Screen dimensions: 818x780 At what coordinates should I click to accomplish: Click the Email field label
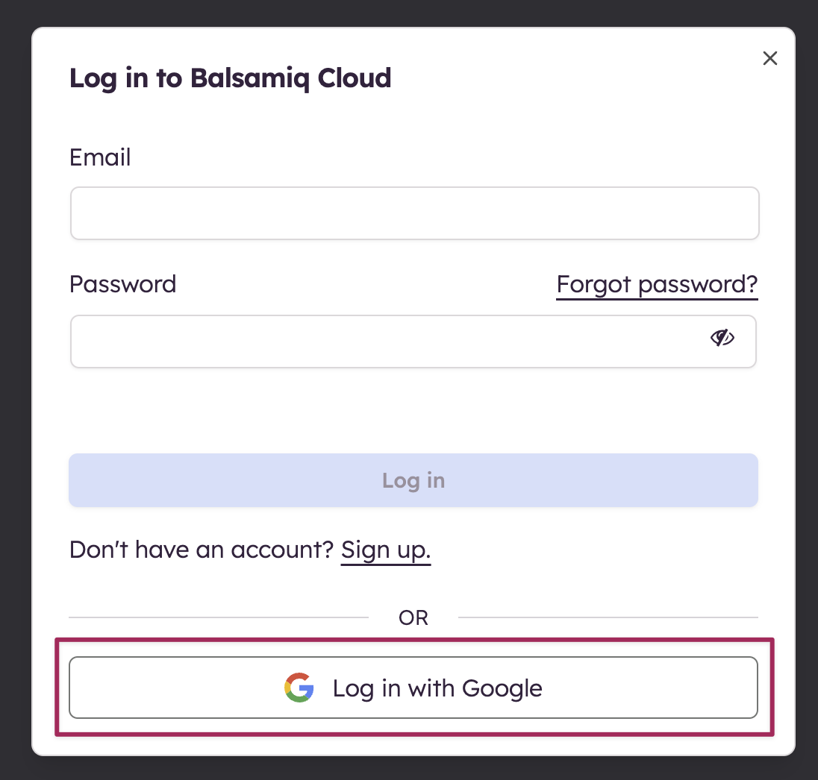(99, 157)
